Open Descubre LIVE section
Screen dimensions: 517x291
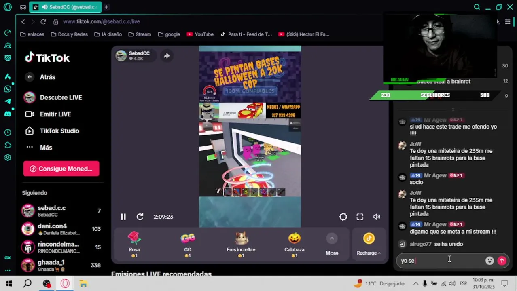(x=53, y=97)
